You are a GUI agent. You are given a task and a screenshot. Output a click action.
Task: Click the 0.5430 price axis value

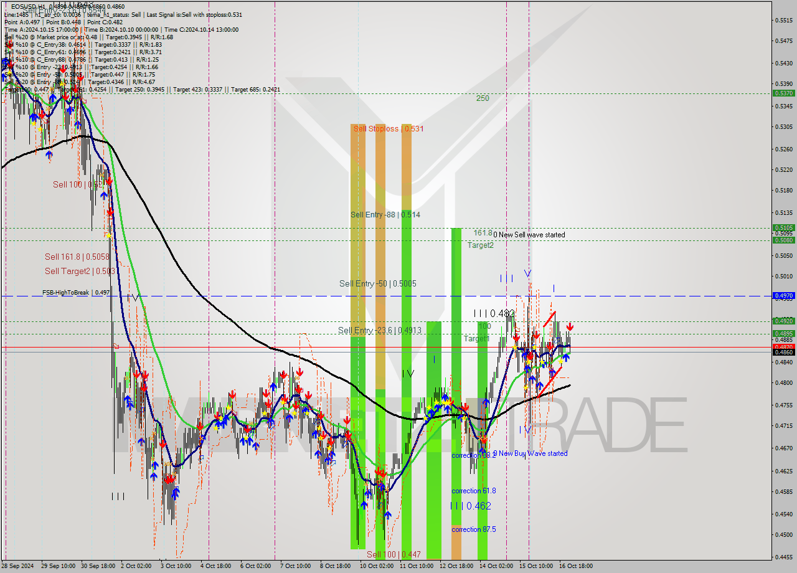click(783, 63)
